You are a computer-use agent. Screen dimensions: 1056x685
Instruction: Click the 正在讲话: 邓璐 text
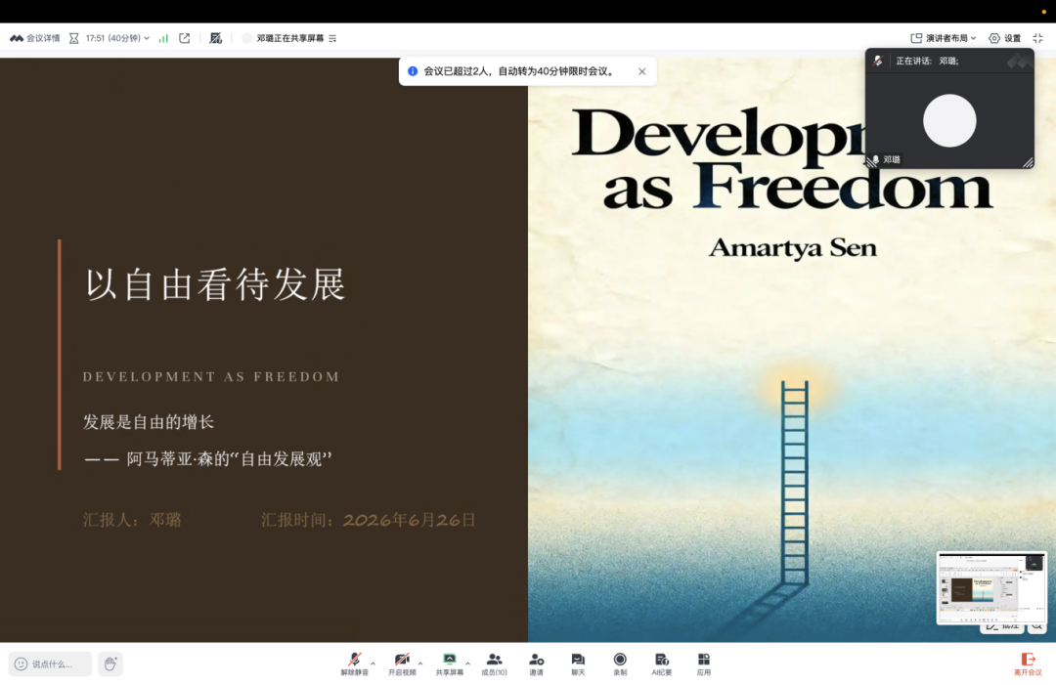(927, 61)
